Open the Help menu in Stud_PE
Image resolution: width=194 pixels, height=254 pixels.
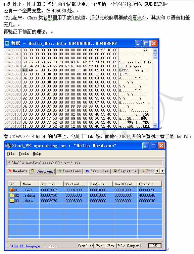37,153
